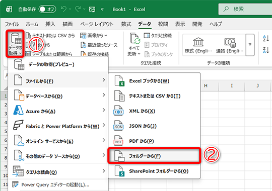The width and height of the screenshot is (272, 191).
Task: Select column I header
Action: (232, 85)
